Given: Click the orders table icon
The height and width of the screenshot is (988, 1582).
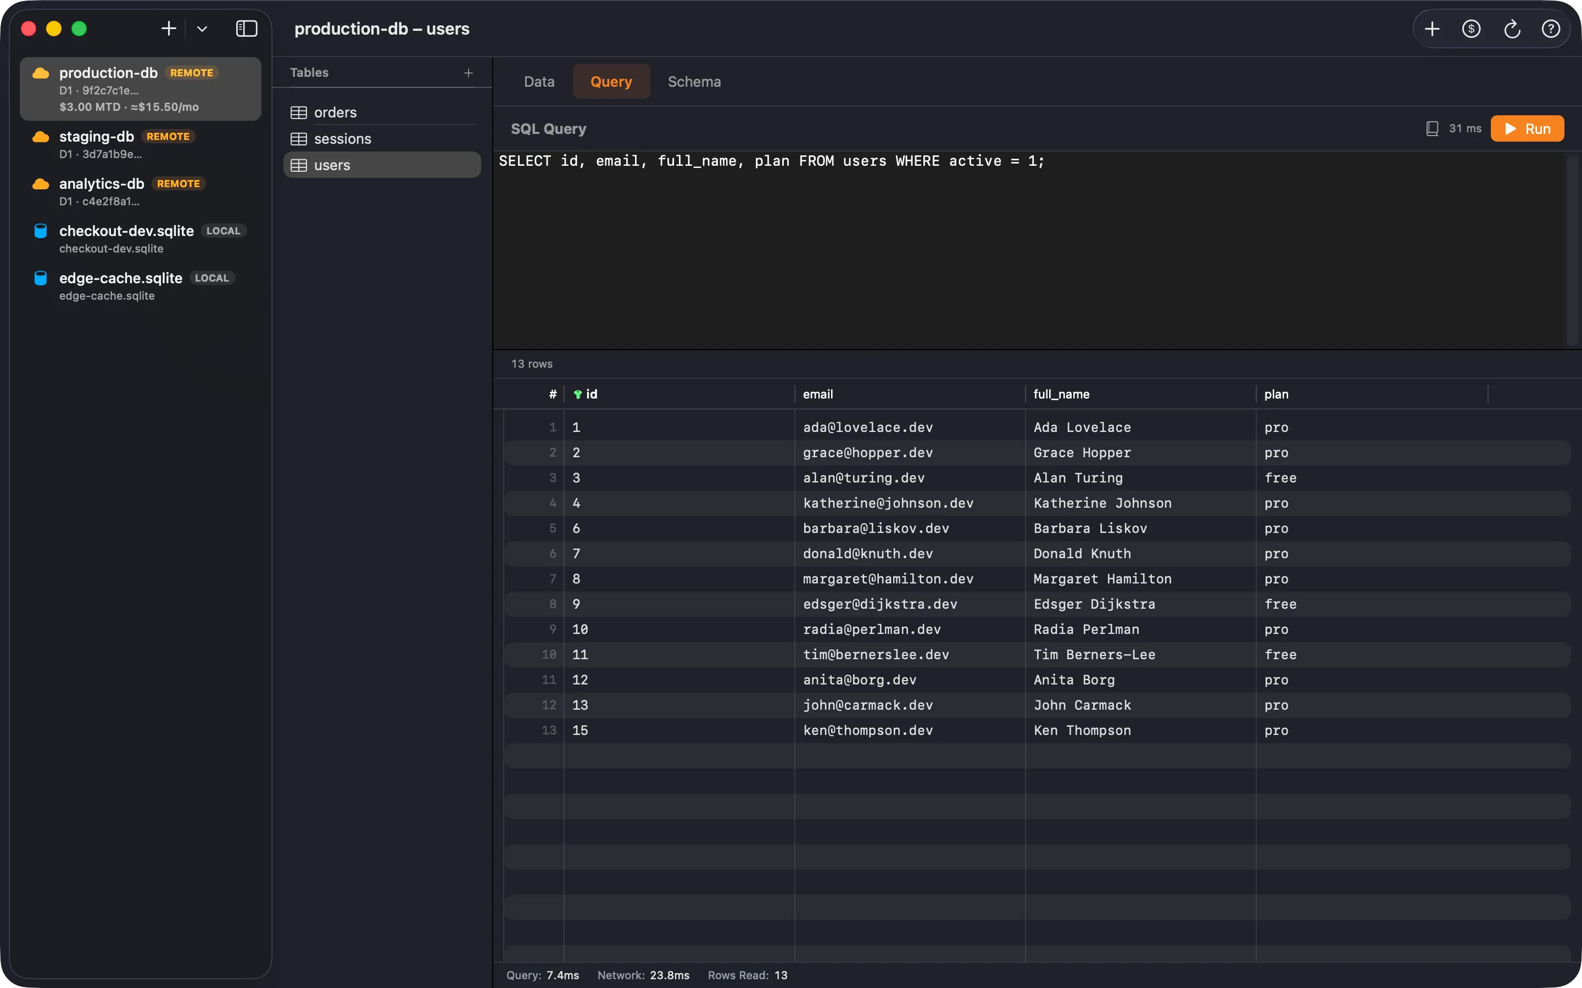Looking at the screenshot, I should pos(299,113).
